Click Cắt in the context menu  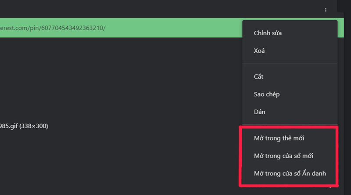click(x=258, y=77)
